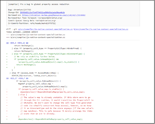Open the b/src/compiler/js-native-context-specialization.cc link

pyautogui.click(x=101, y=29)
